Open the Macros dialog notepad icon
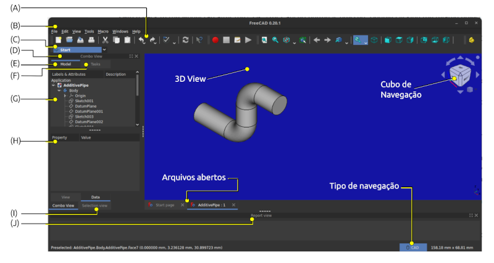This screenshot has width=494, height=263. [237, 40]
